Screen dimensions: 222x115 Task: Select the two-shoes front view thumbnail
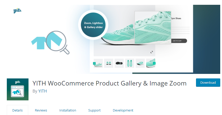click(108, 63)
